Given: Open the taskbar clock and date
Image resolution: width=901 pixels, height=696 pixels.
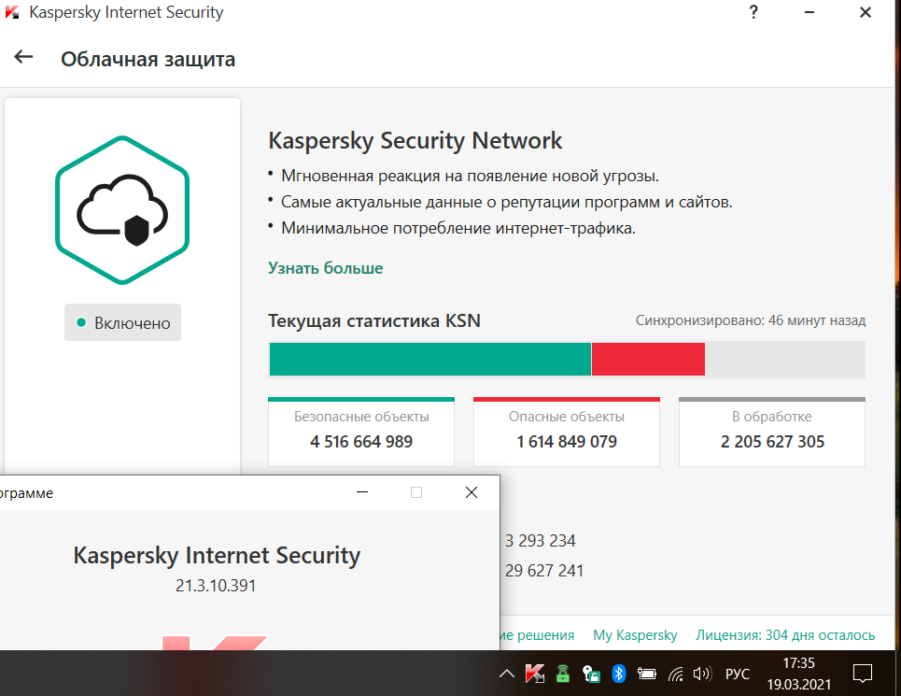Looking at the screenshot, I should tap(798, 673).
